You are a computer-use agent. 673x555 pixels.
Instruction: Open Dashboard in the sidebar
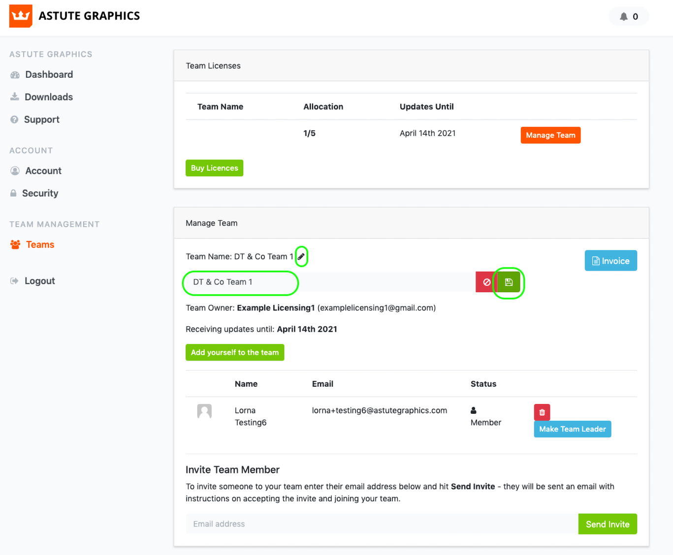pyautogui.click(x=49, y=75)
